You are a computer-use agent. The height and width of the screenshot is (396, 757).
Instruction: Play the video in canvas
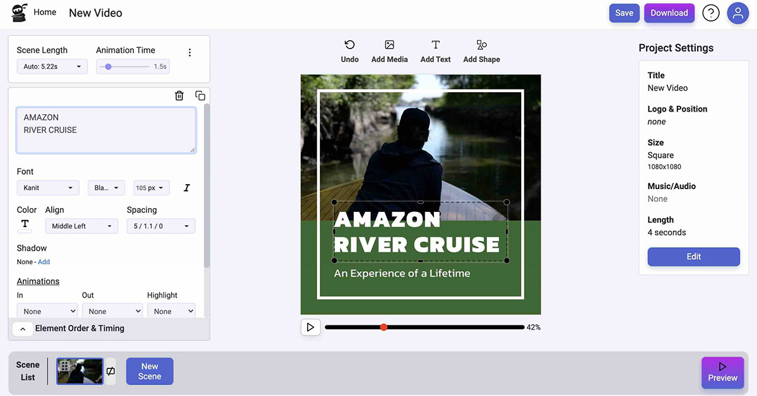310,327
